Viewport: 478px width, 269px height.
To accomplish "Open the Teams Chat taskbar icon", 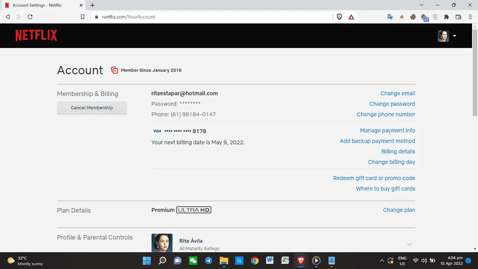I will [178, 261].
